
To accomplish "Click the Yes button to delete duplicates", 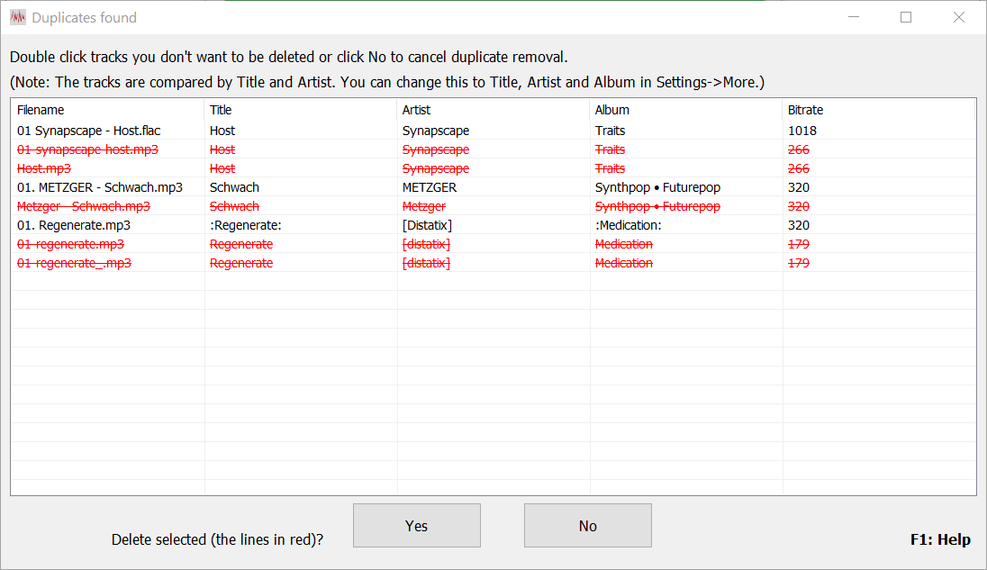I will point(417,525).
